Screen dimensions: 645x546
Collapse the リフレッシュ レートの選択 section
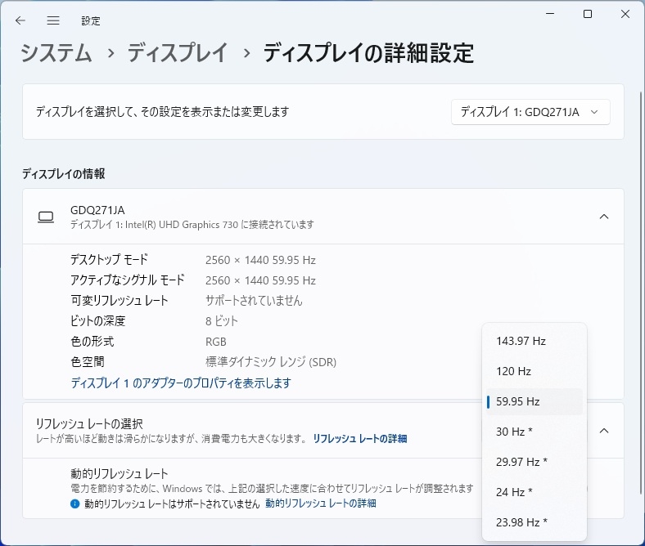point(604,431)
